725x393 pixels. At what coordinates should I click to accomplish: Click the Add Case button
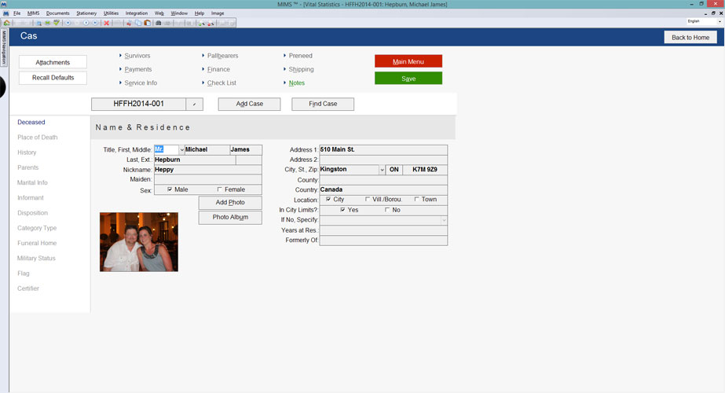point(249,105)
